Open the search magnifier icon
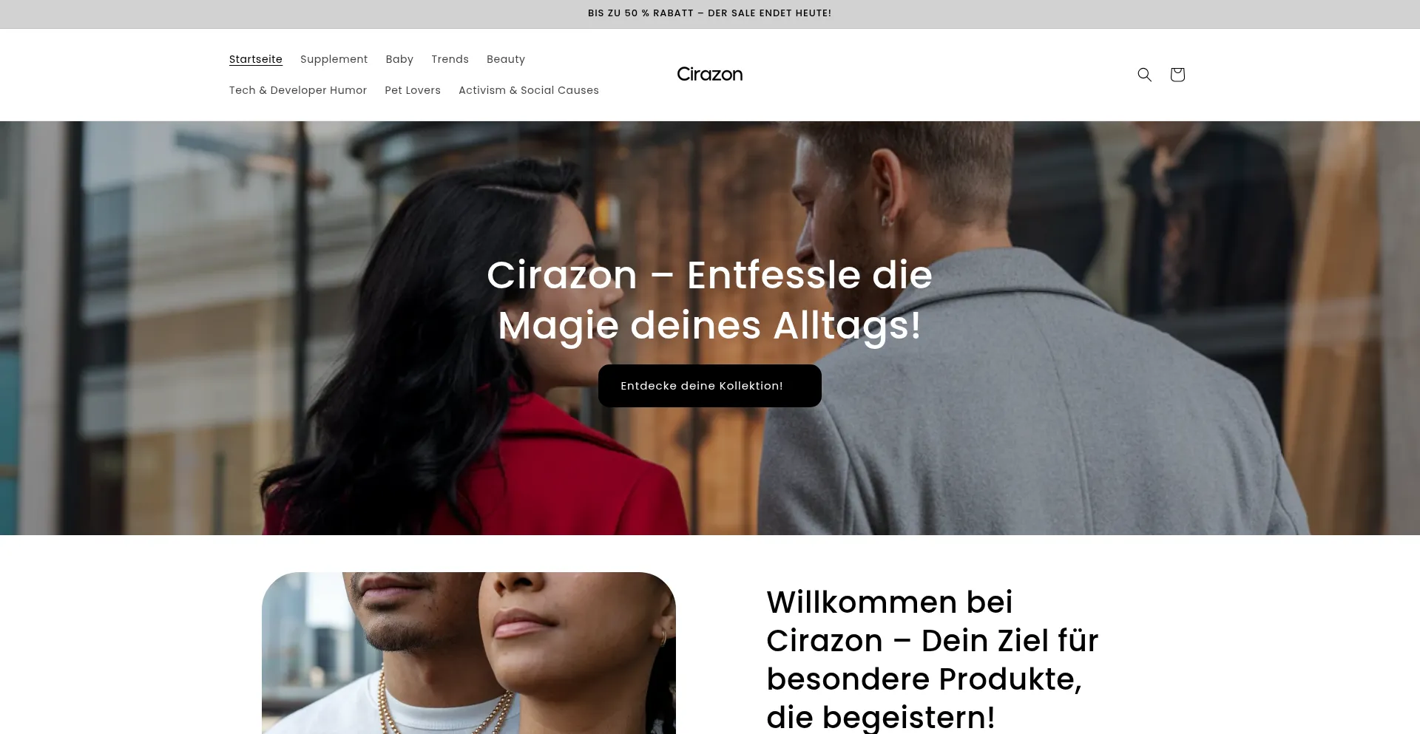 pos(1144,75)
